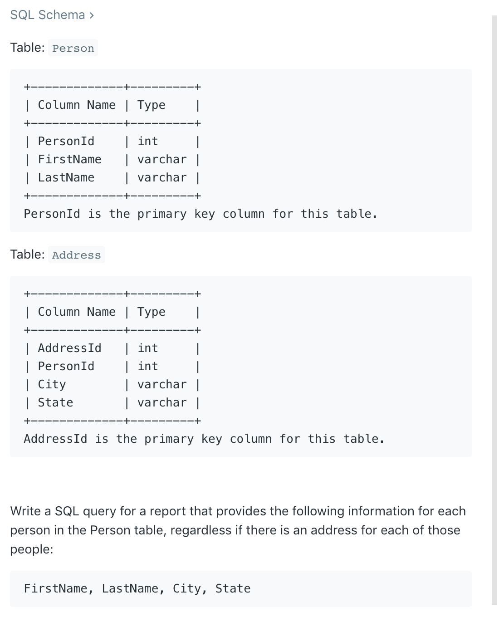This screenshot has width=499, height=617.
Task: Click the vertical scrollbar on the right
Action: pos(494,310)
